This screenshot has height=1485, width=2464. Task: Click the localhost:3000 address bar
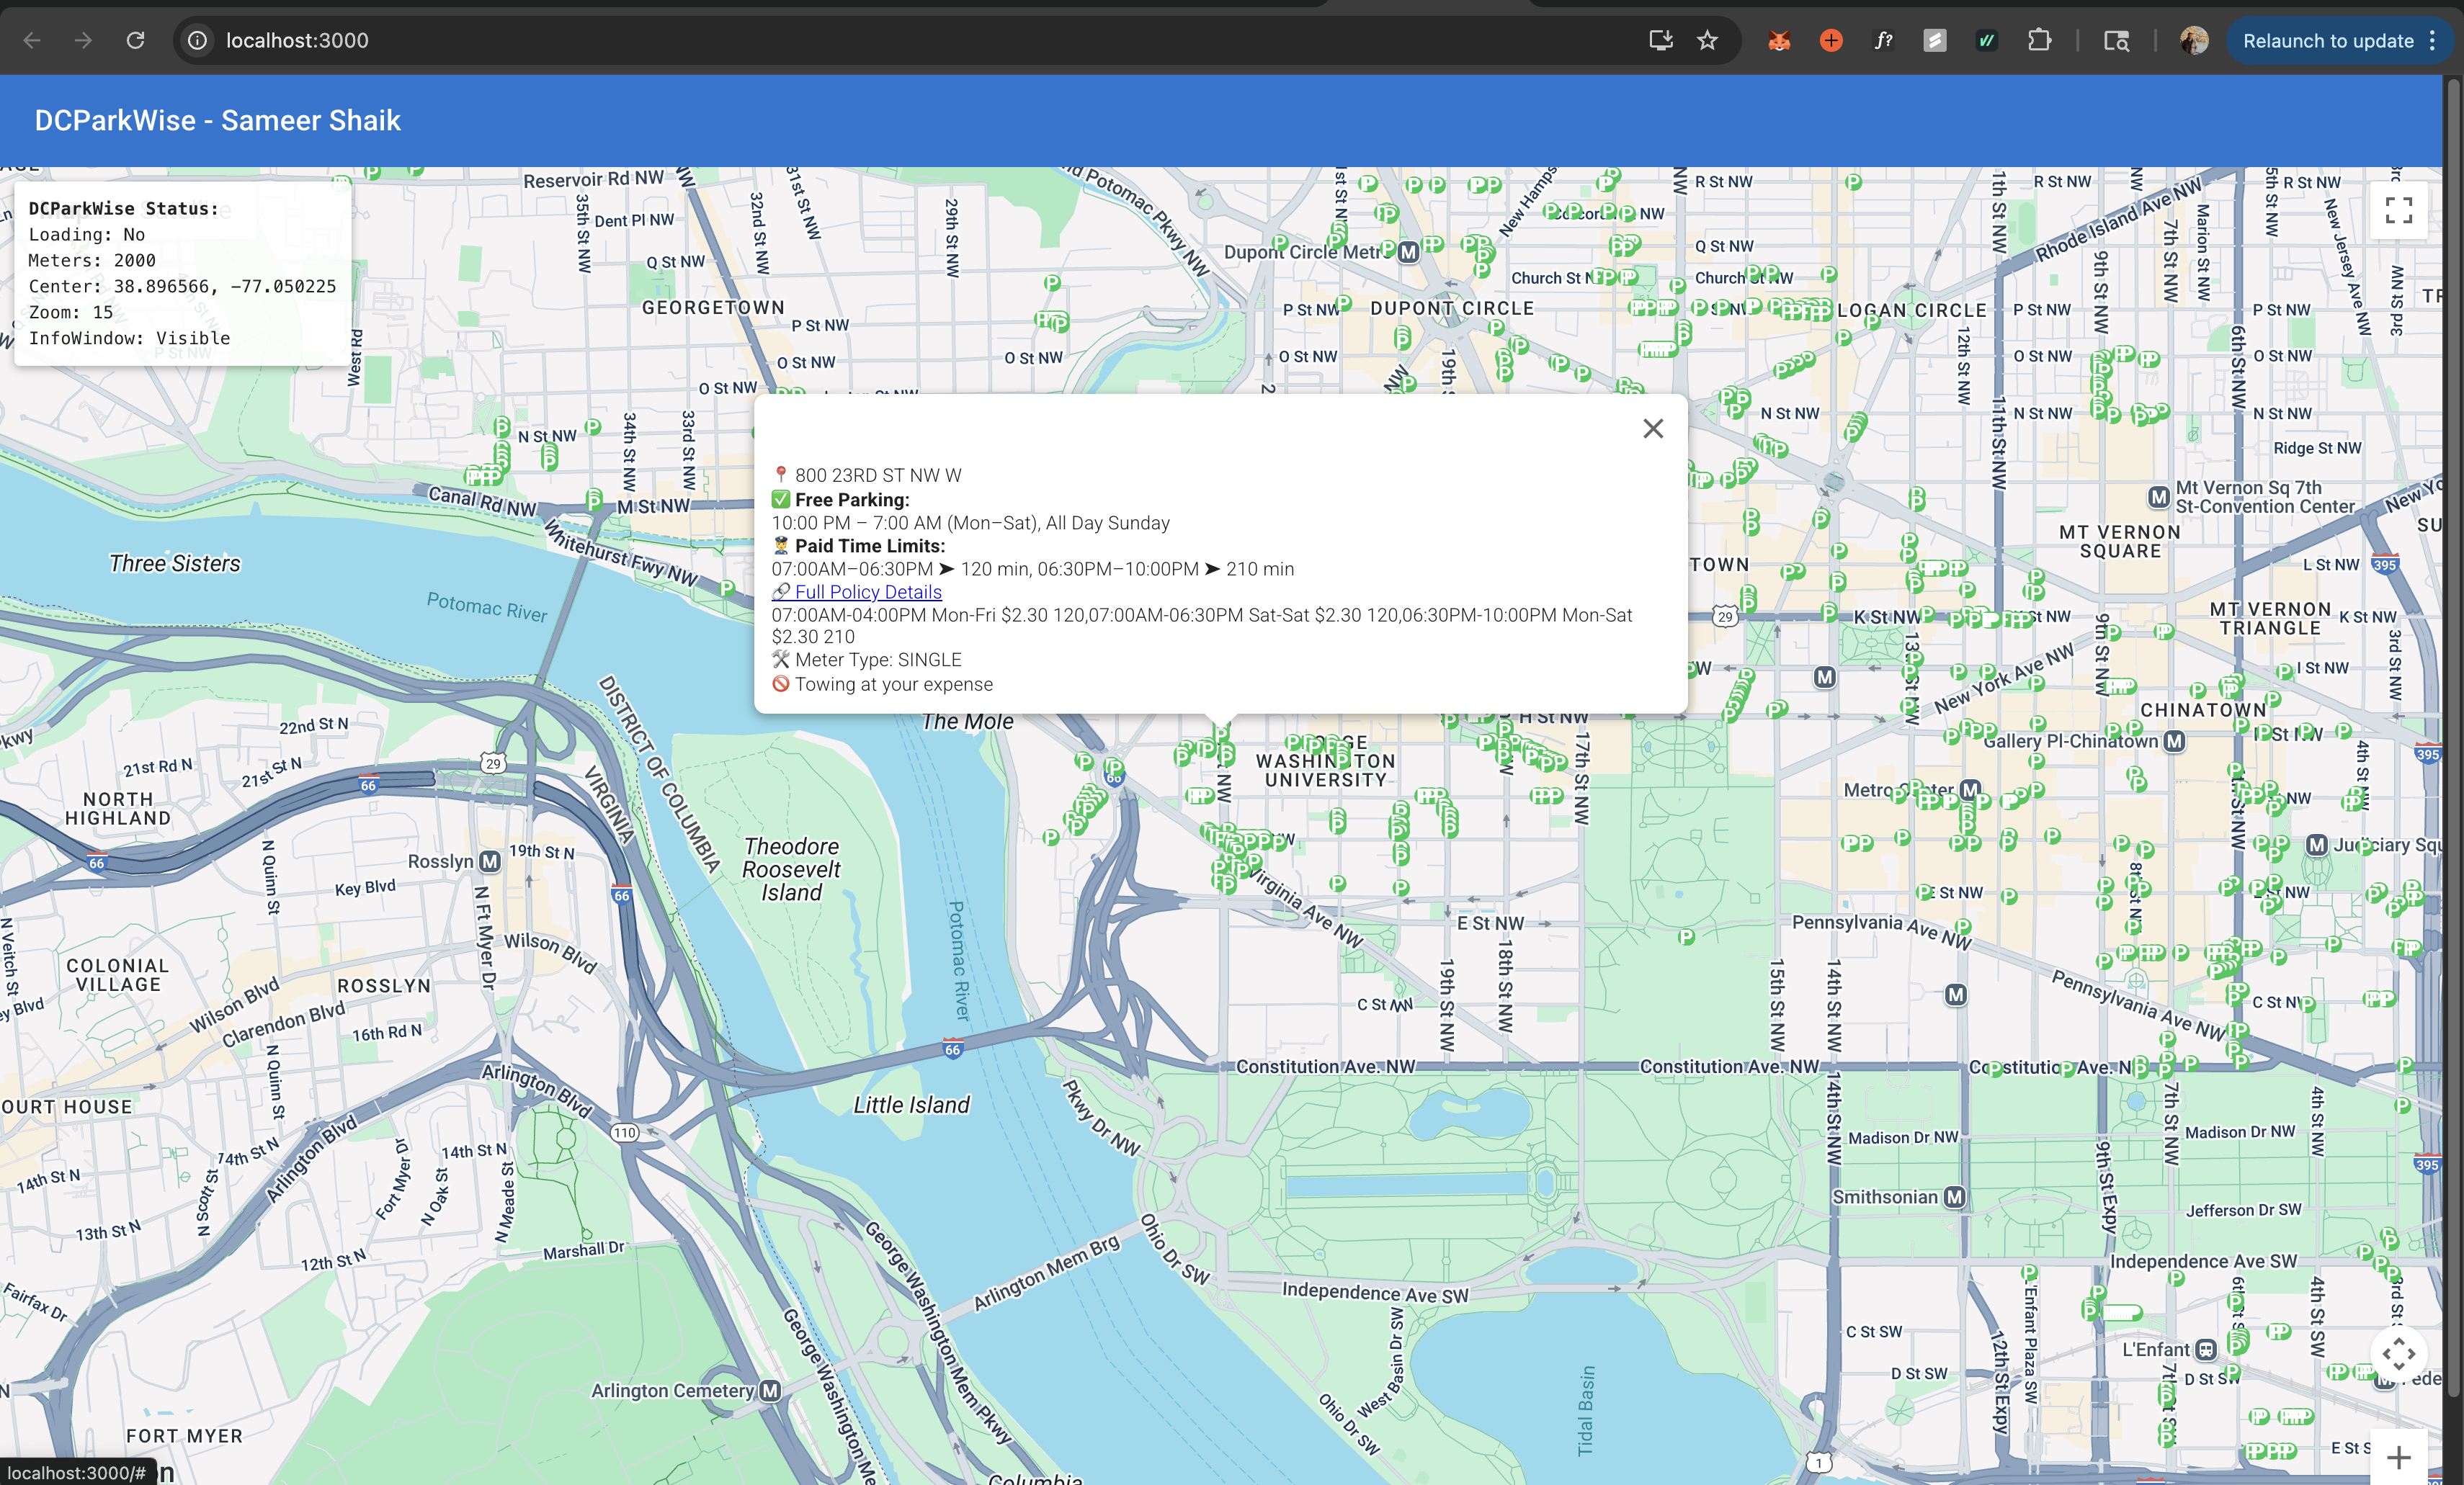[x=297, y=40]
